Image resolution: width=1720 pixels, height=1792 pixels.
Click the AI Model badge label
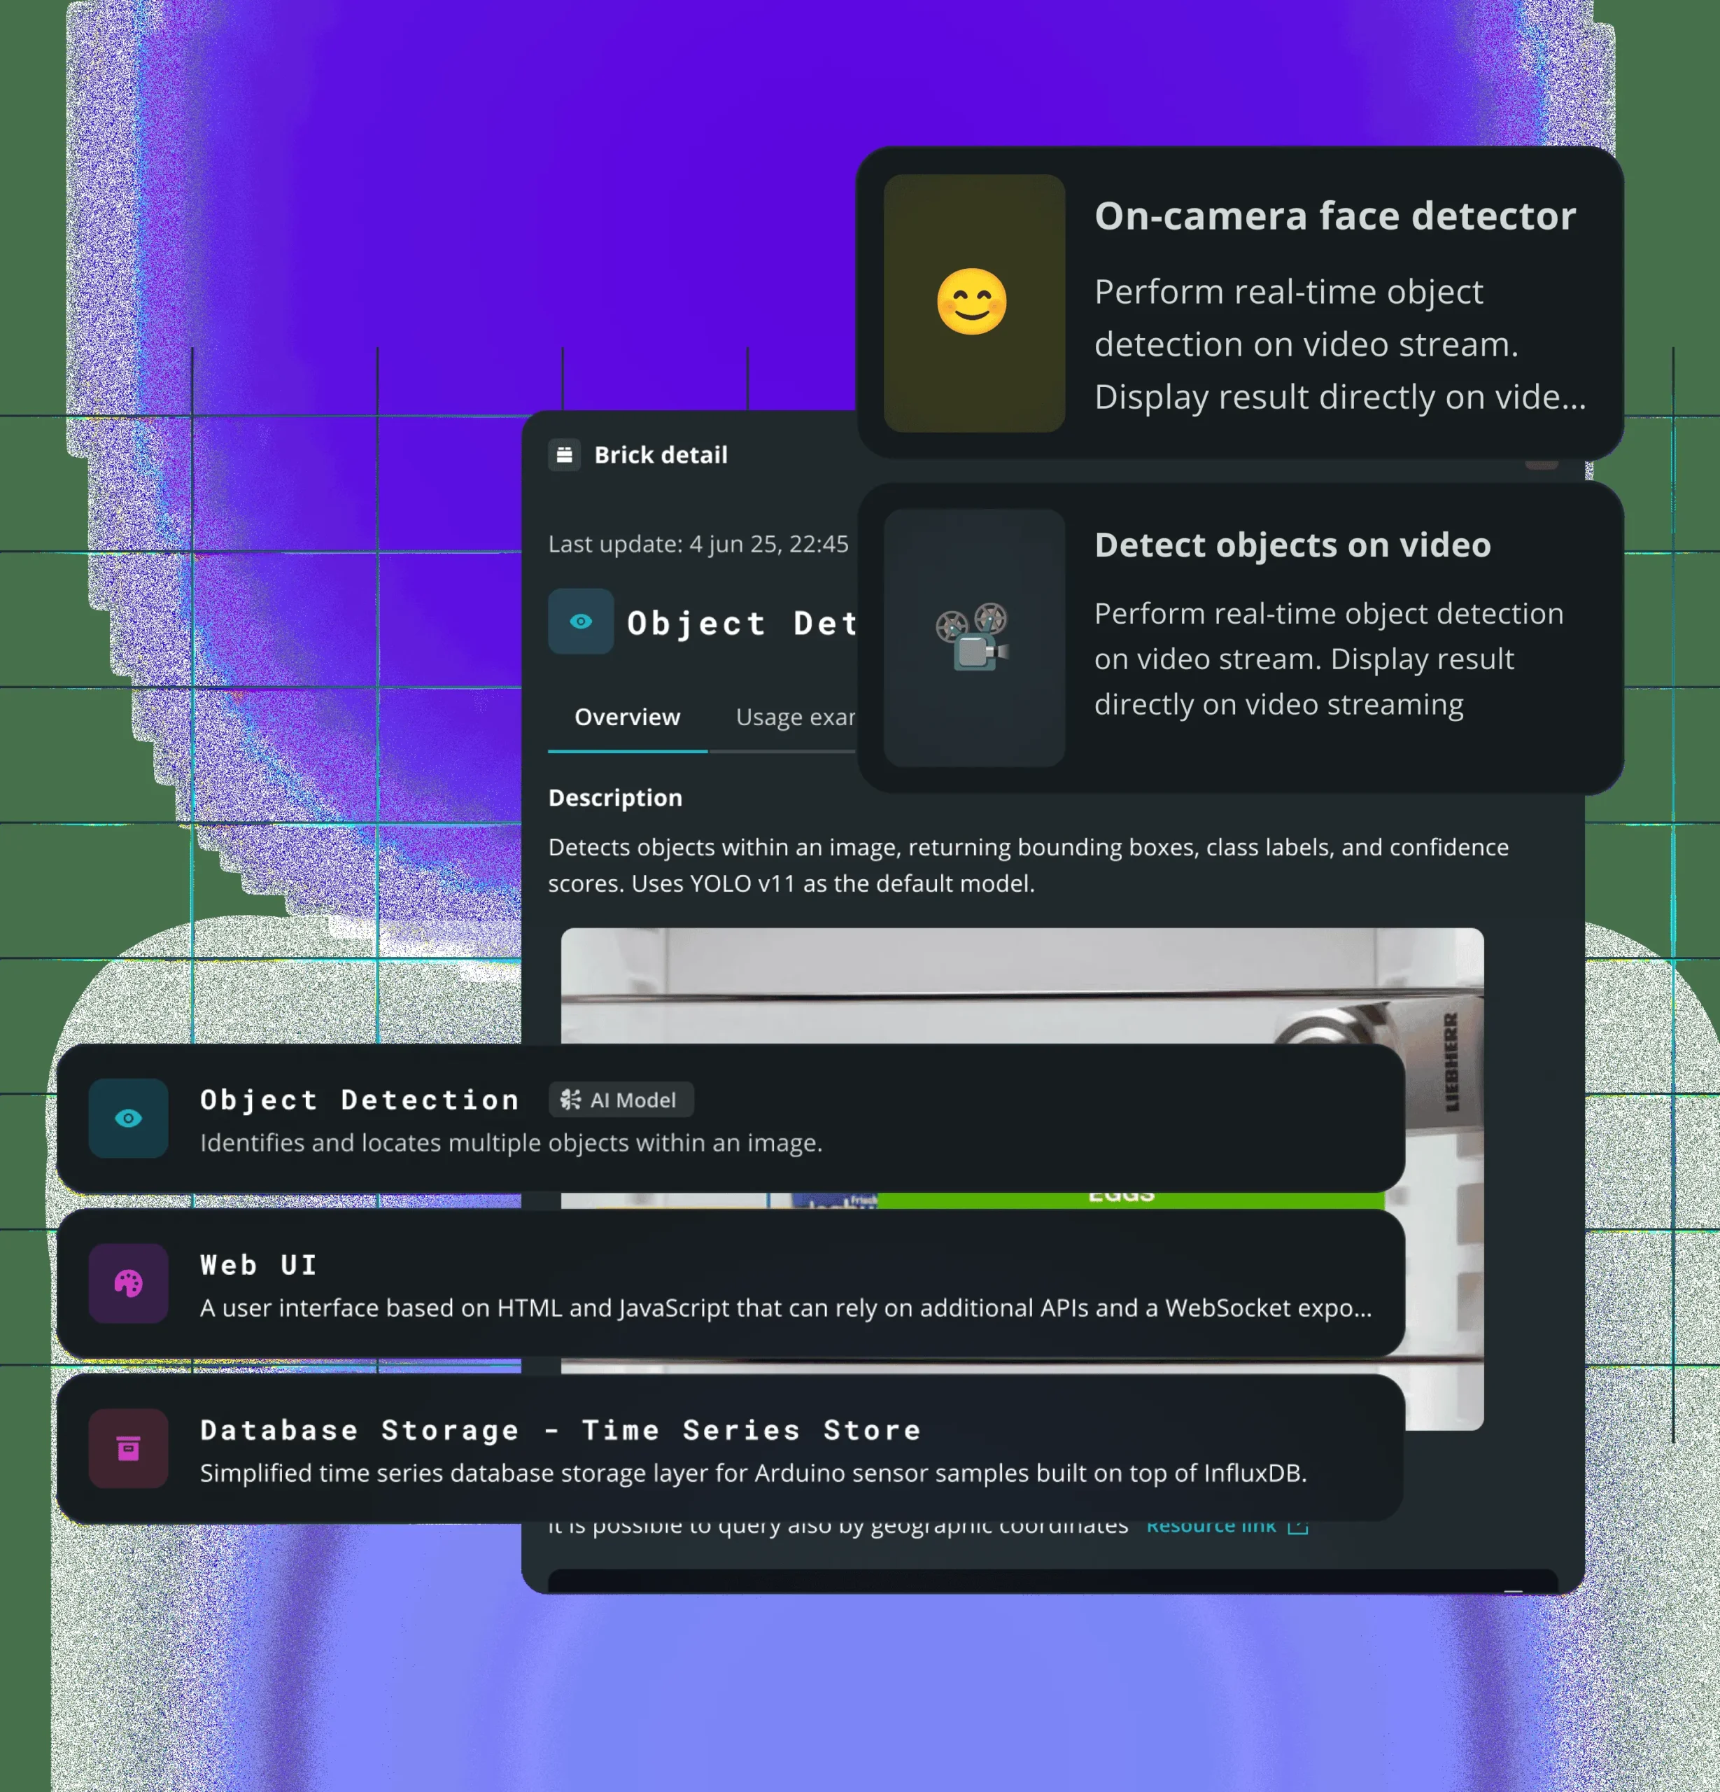(x=633, y=1100)
